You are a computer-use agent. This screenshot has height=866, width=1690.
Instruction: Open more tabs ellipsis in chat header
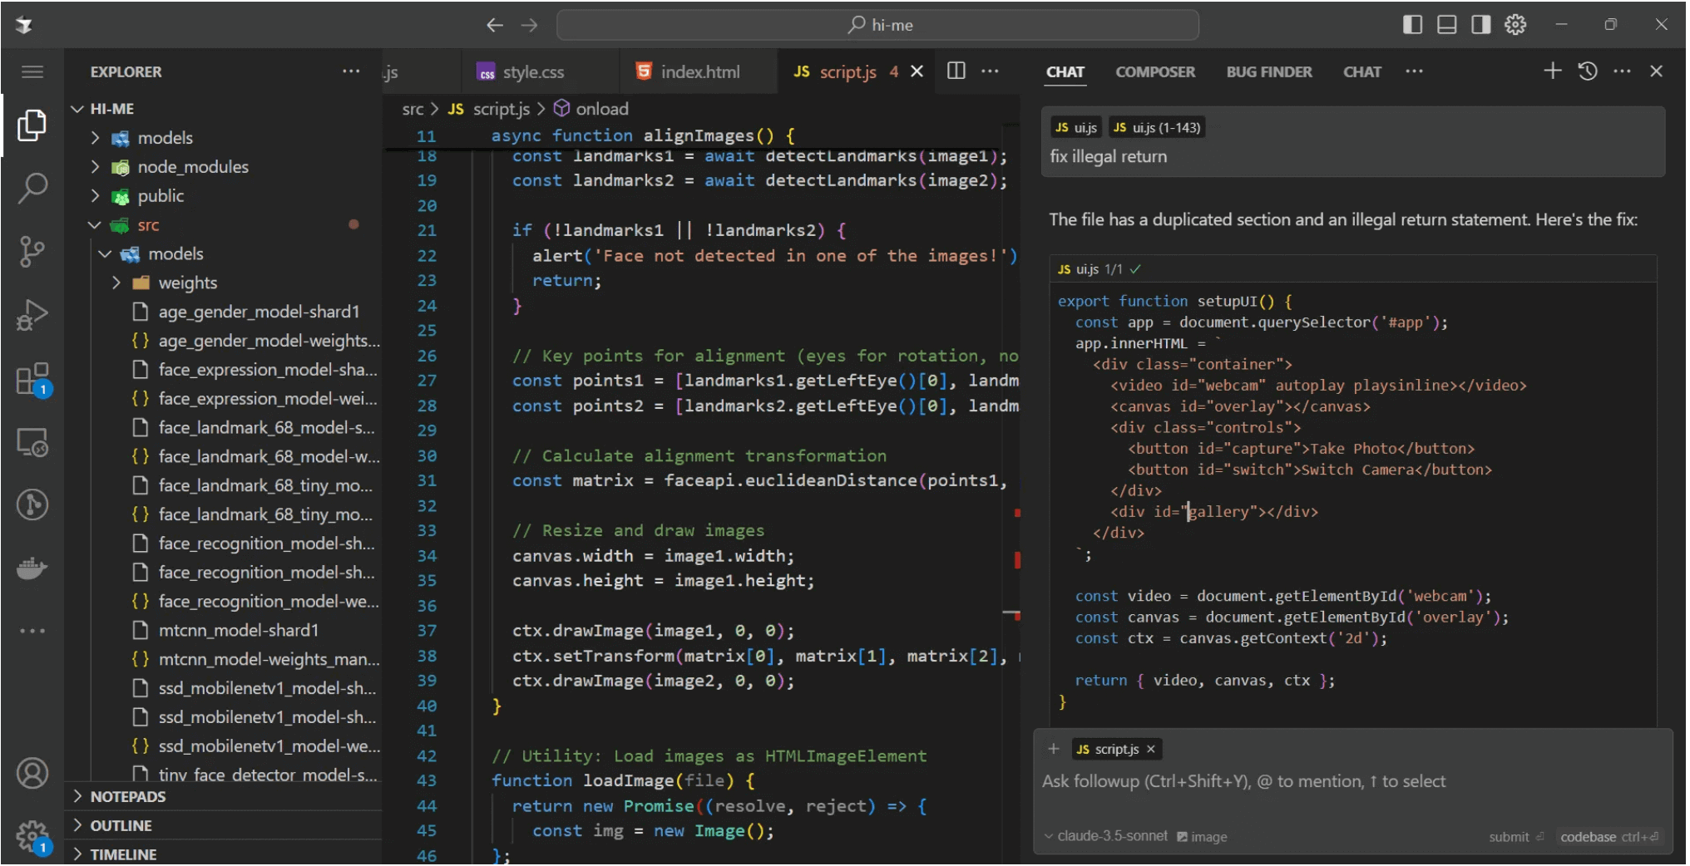1414,71
